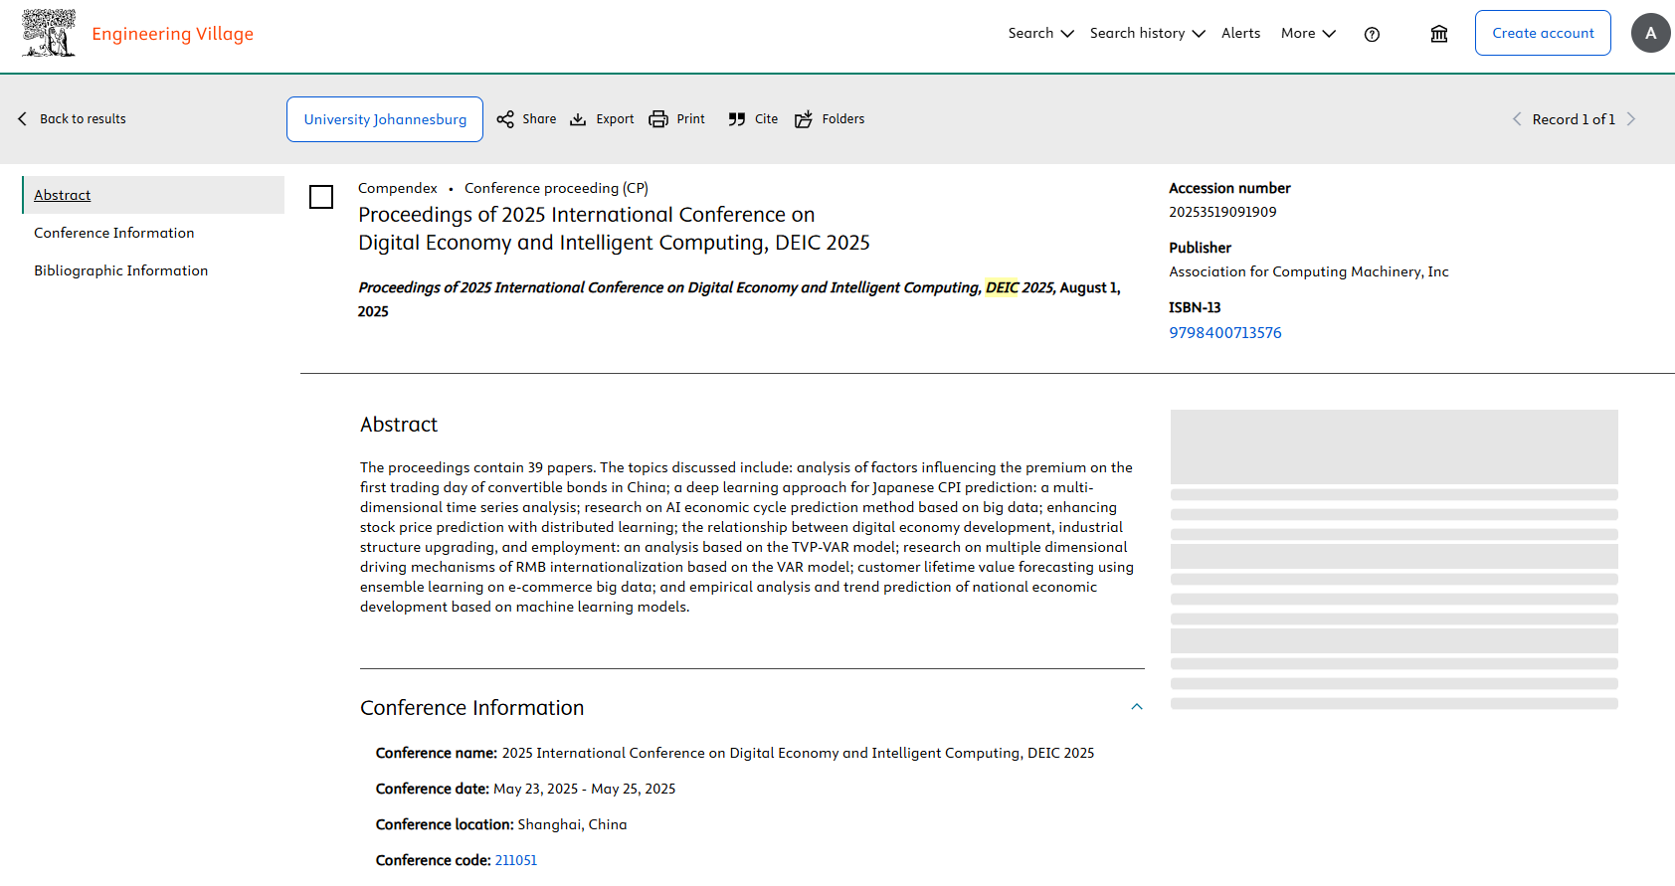Go back to results
Screen dimensions: 1675x886
coord(73,119)
